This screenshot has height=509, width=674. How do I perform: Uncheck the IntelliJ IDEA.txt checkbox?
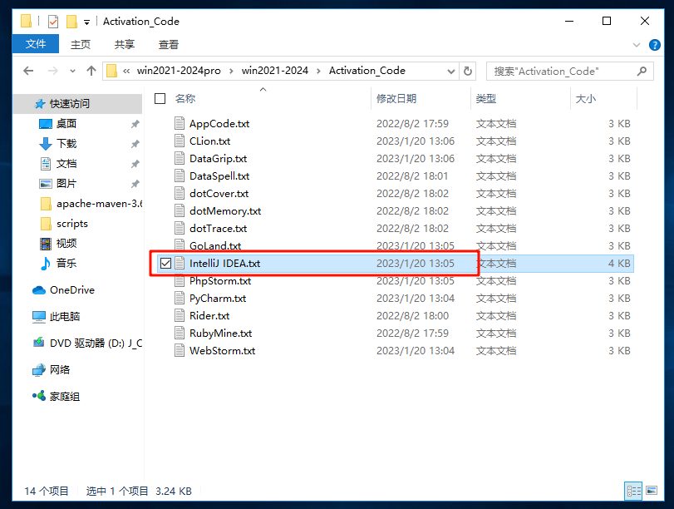165,264
